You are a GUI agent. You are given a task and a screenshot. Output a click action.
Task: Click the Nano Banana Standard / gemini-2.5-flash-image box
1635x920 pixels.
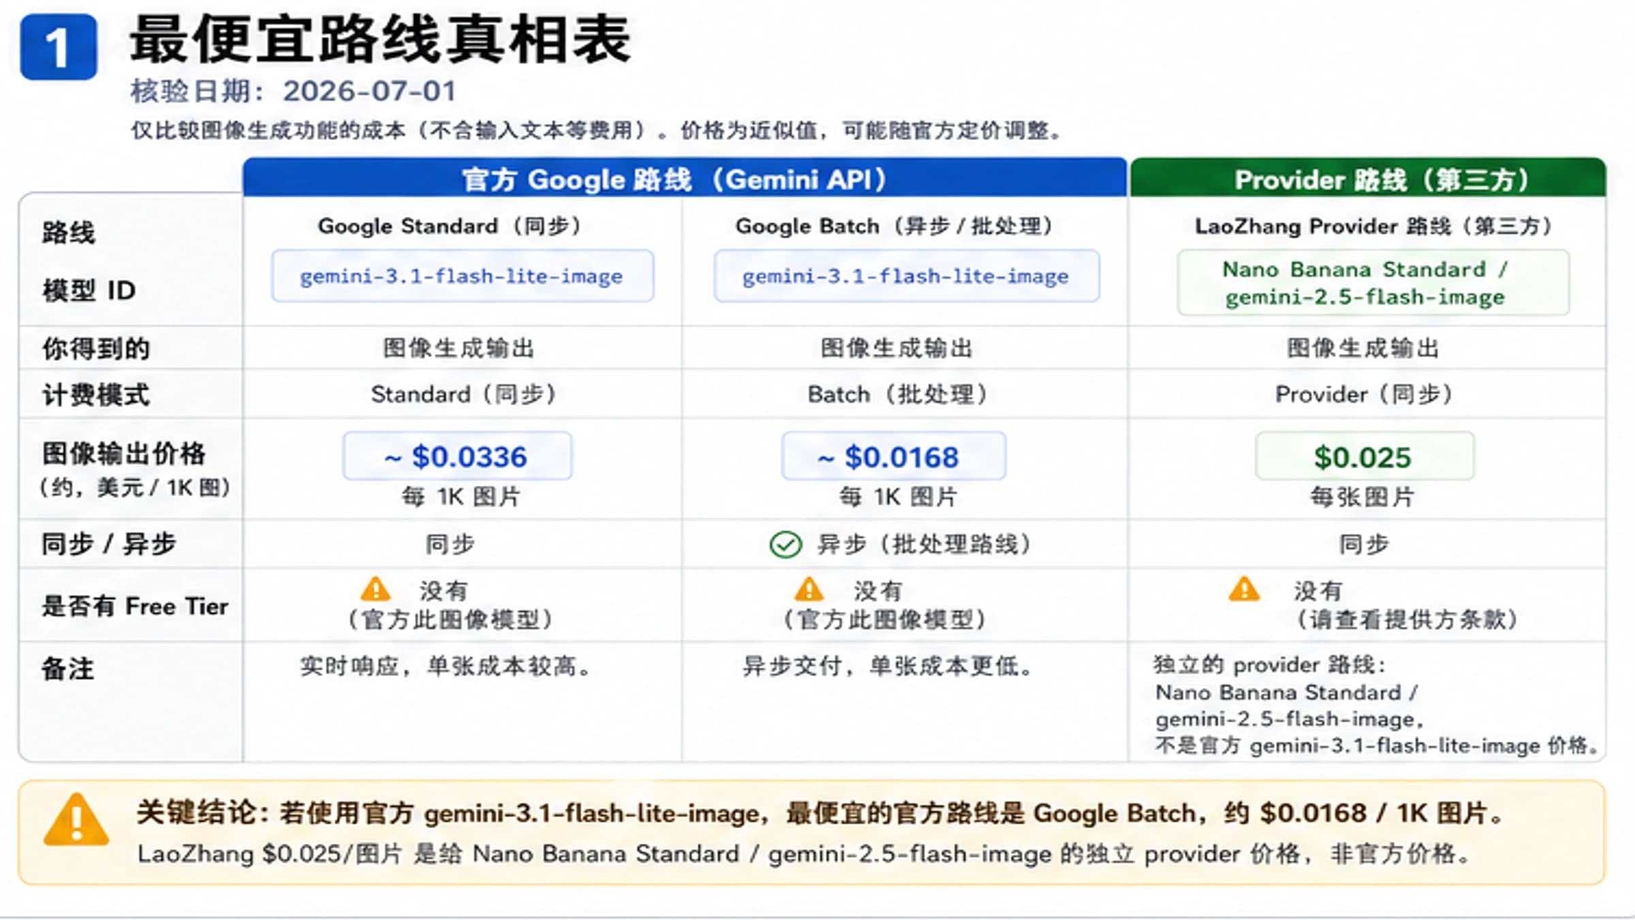tap(1373, 283)
